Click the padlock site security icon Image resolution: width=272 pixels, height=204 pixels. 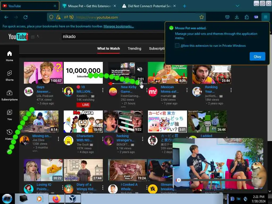coord(58,17)
